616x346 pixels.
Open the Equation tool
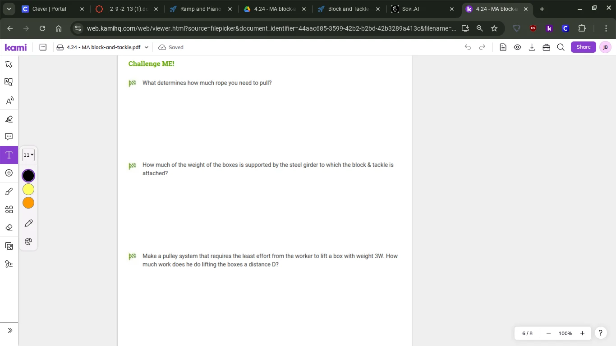coord(9,173)
